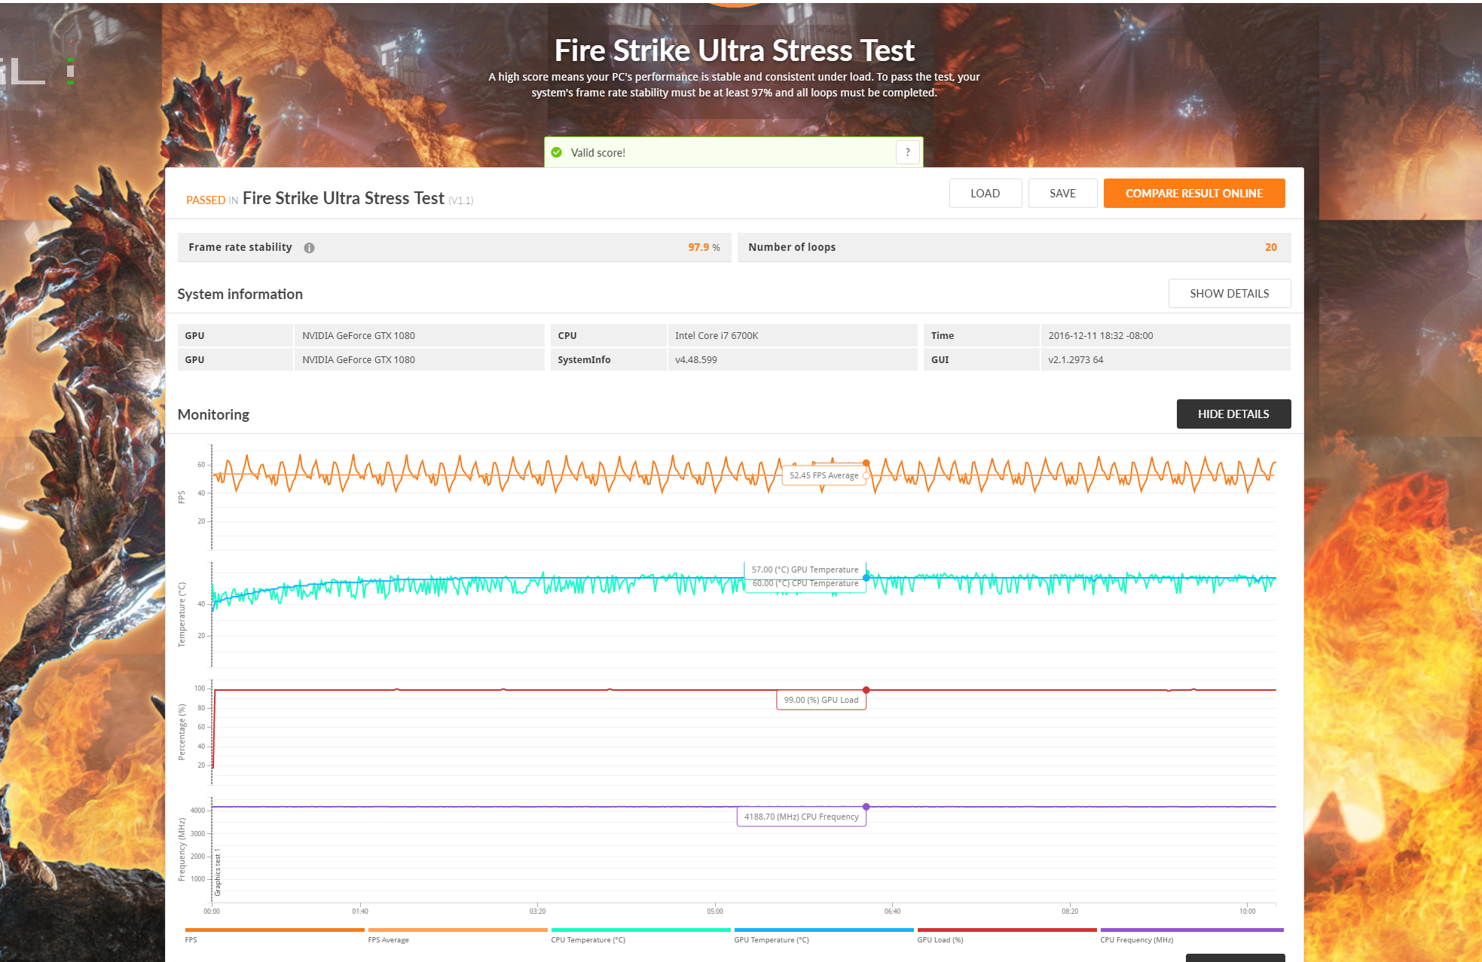The image size is (1482, 962).
Task: Toggle the GPU Temperature legend series
Action: pos(824,935)
